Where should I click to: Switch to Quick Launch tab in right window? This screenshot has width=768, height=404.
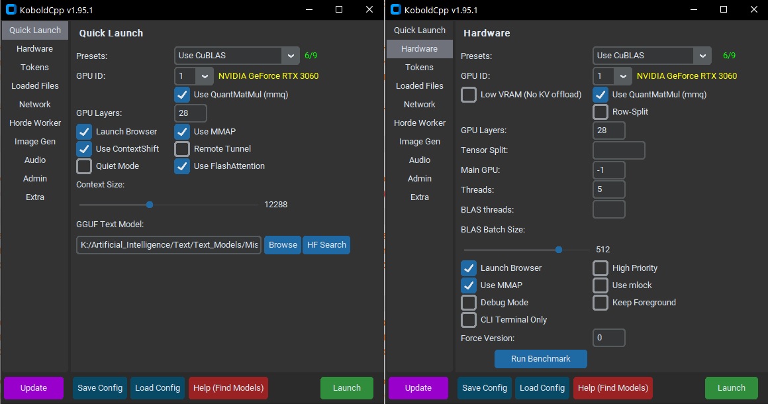420,30
